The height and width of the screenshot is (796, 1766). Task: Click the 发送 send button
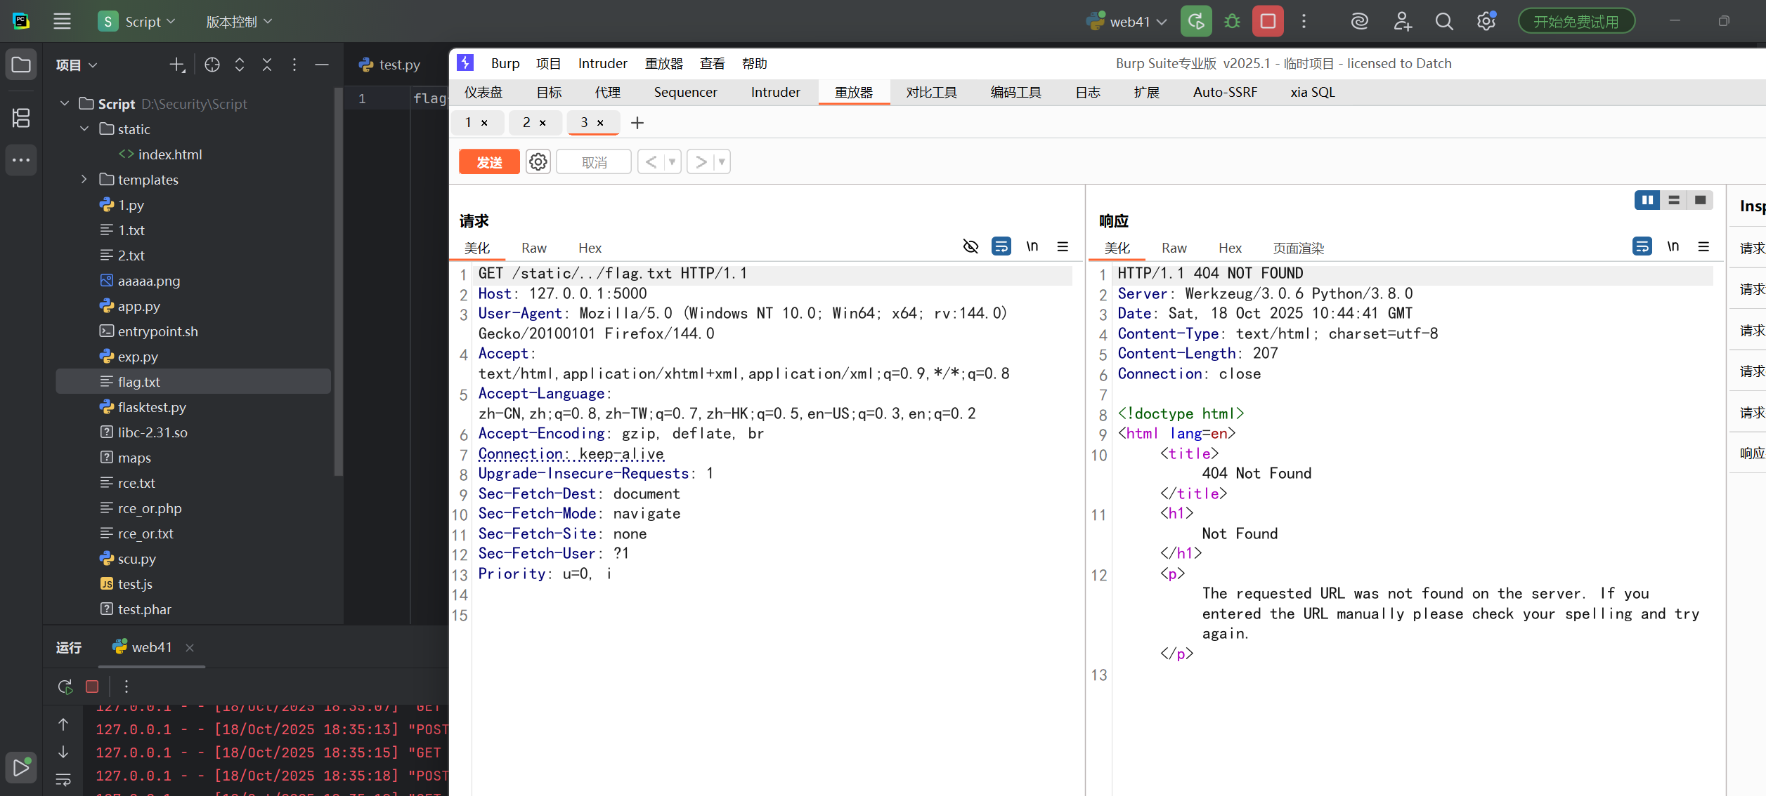(x=490, y=162)
